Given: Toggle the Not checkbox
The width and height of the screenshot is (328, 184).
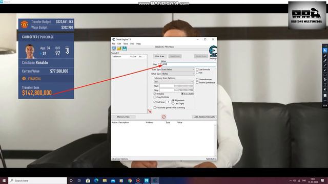Looking at the screenshot, I should 197,73.
